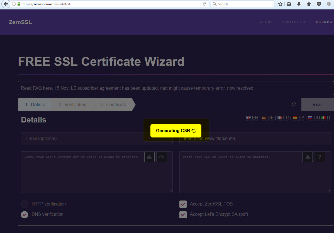This screenshot has width=334, height=233.
Task: Open the CONTACT US menu item
Action: (293, 22)
